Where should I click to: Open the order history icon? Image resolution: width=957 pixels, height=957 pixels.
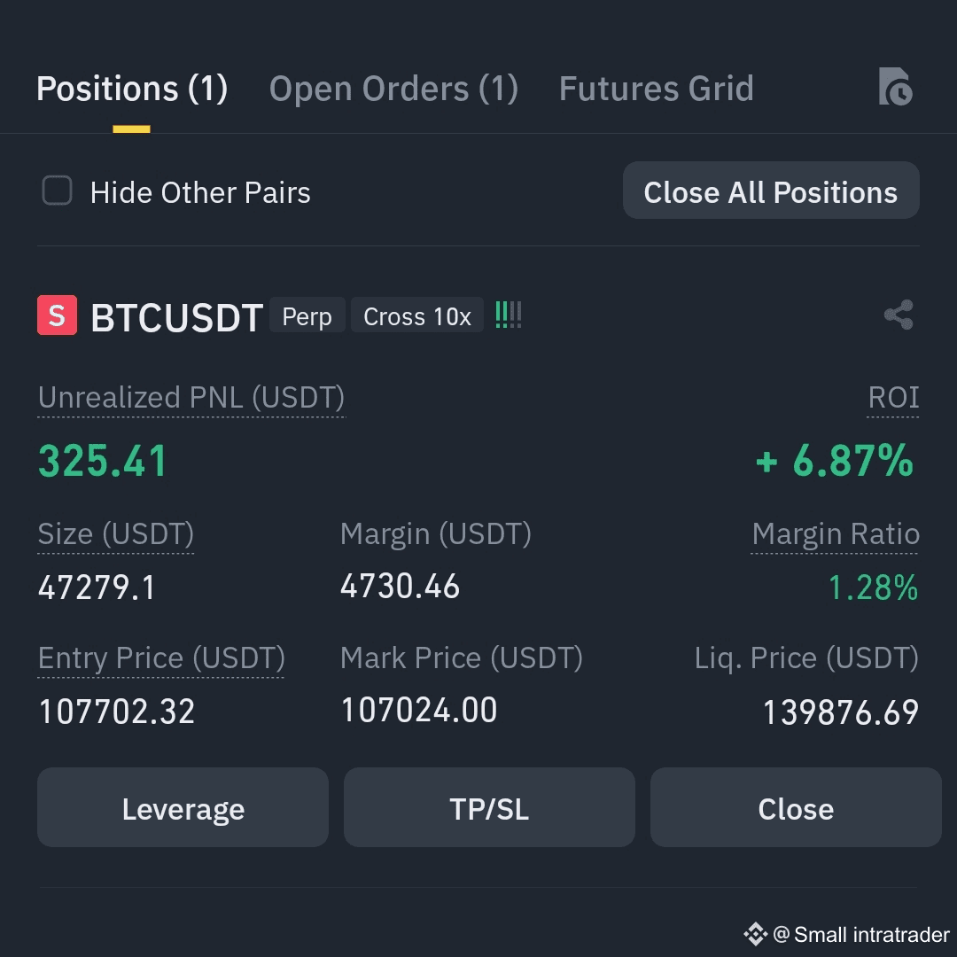click(x=895, y=87)
